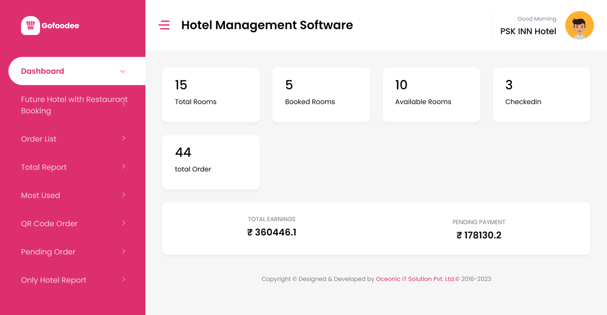
Task: Open the CheckedIn card
Action: 541,95
